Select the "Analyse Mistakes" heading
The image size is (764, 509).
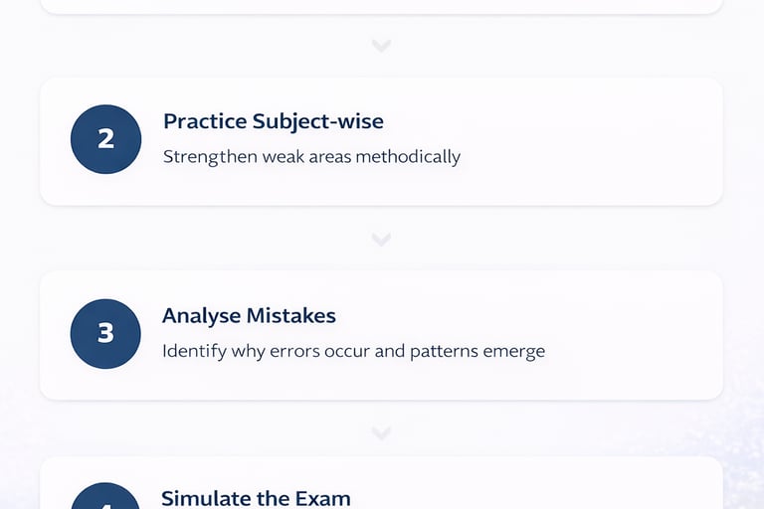(x=249, y=315)
